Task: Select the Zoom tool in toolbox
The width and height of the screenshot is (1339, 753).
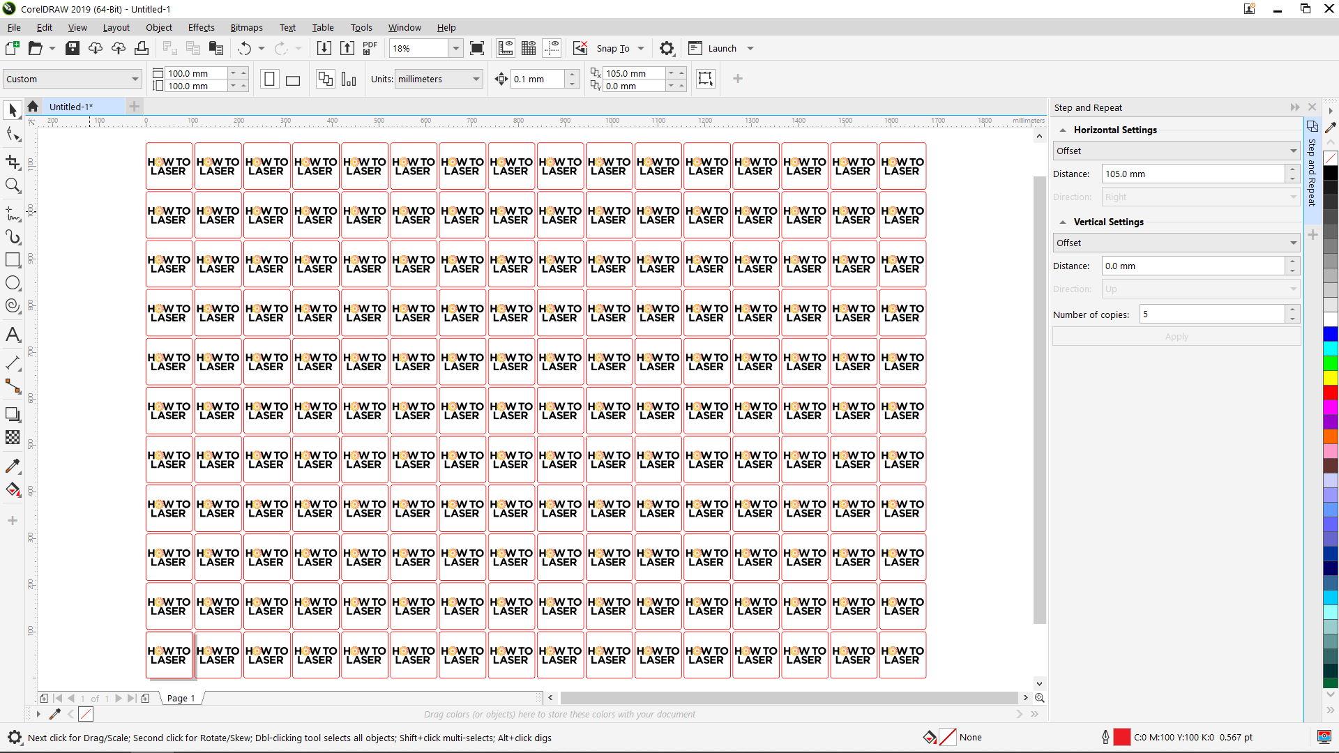Action: click(x=13, y=185)
